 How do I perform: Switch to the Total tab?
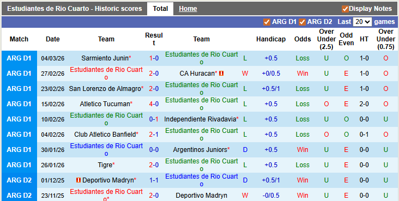coord(160,9)
